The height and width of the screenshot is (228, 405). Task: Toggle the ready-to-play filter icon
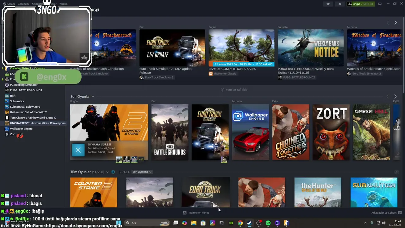(113, 172)
